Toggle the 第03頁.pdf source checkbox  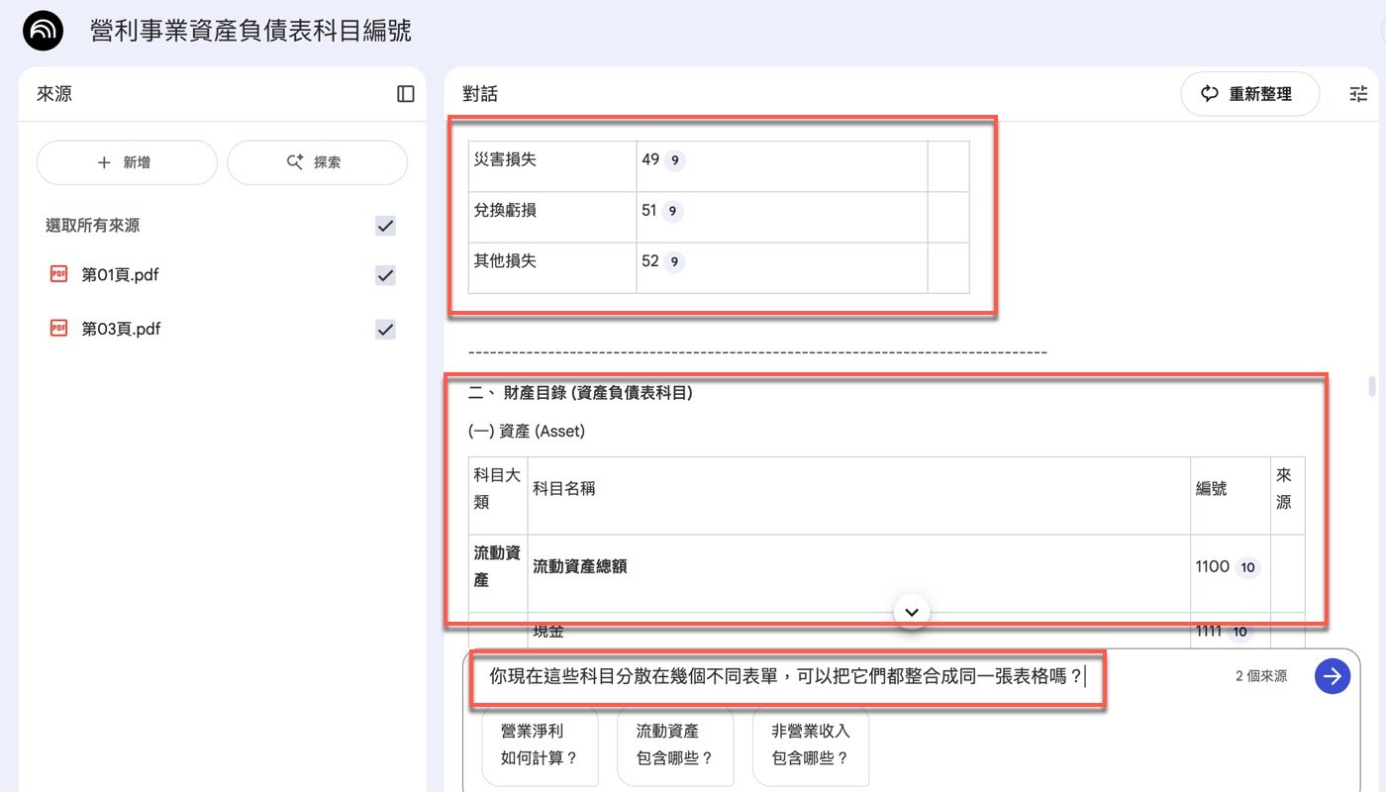tap(385, 329)
